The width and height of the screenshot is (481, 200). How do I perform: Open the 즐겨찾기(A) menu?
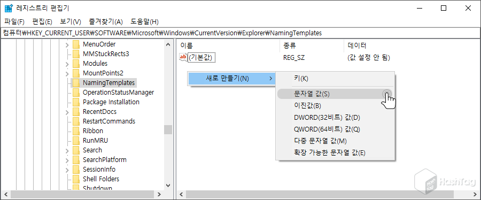tap(106, 22)
